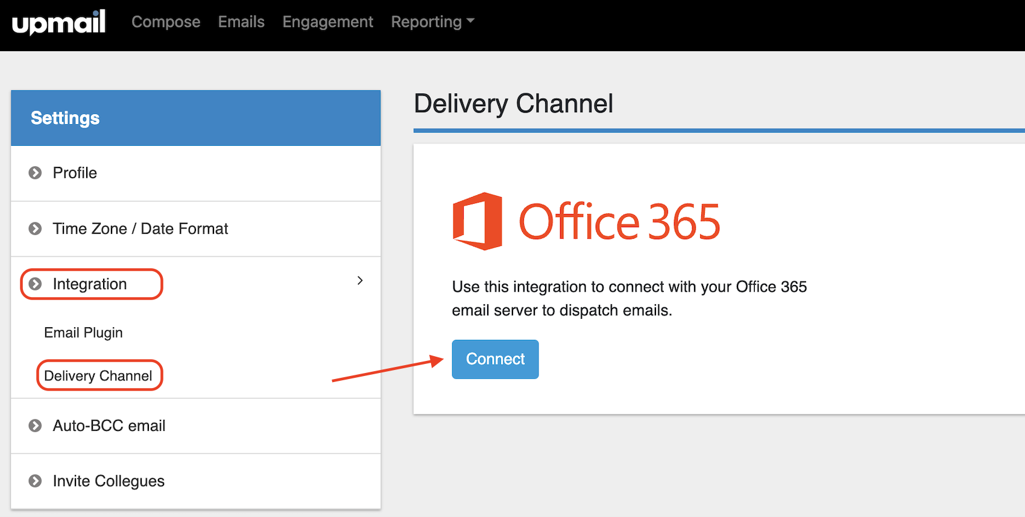Click the orange Office 365 logo icon
Viewport: 1025px width, 517px height.
pyautogui.click(x=477, y=221)
